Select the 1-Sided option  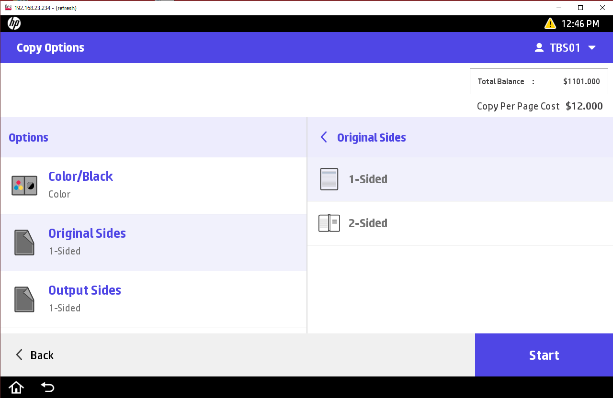click(x=368, y=179)
